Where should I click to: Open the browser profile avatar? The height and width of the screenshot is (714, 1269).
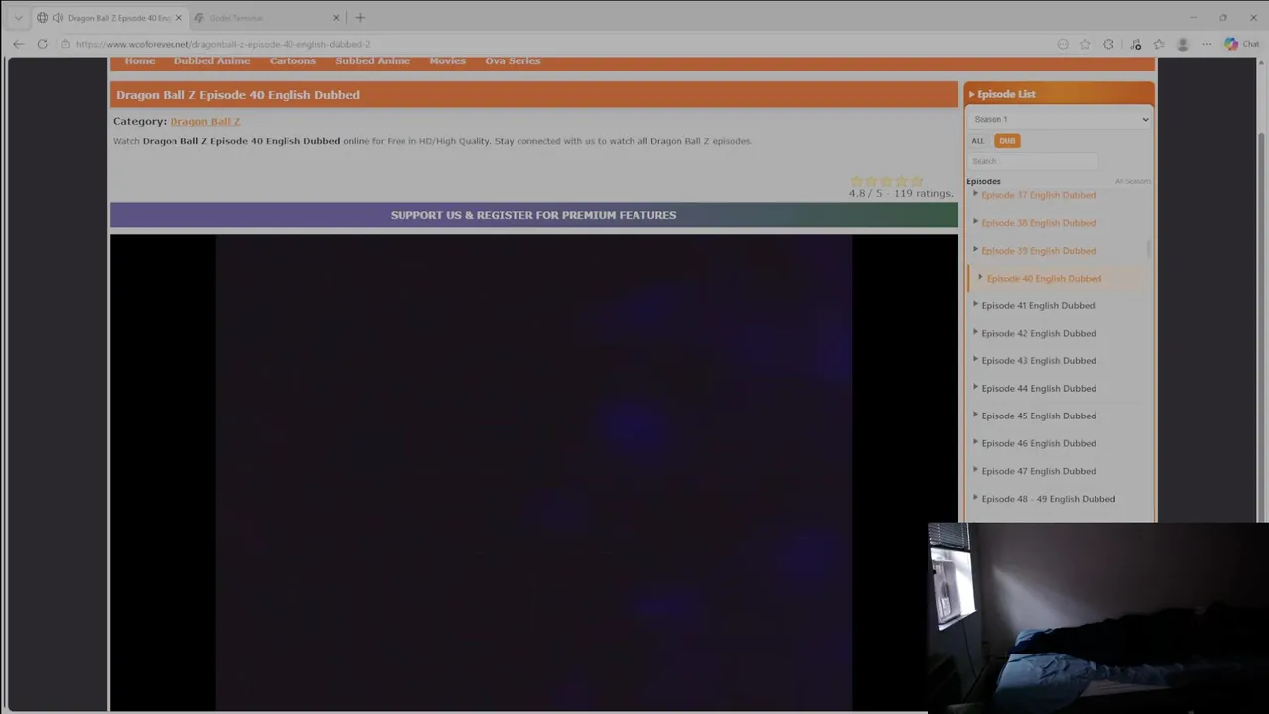pyautogui.click(x=1182, y=44)
